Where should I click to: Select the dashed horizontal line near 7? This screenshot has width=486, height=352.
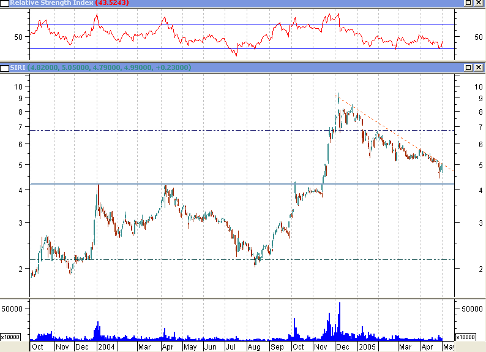click(242, 131)
